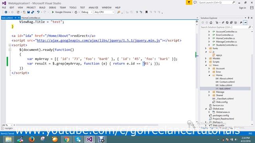Viewport: 255px width, 143px height.
Task: Collapse the Views folder
Action: pos(206,65)
